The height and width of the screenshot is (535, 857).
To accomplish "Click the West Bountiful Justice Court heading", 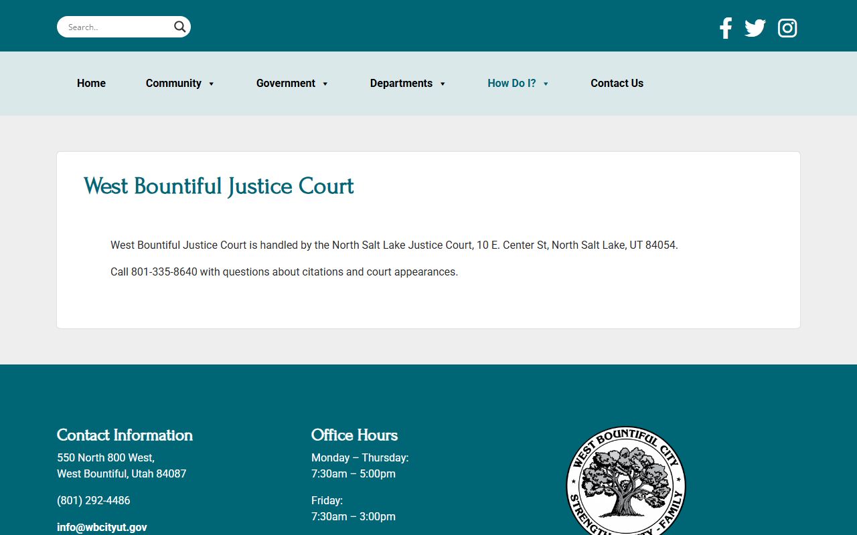I will (x=219, y=186).
